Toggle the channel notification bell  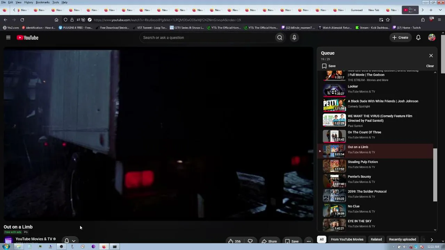[x=67, y=240]
